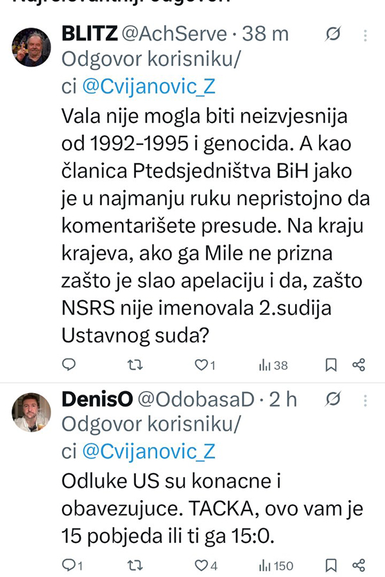Share BLITZ's tweet
Image resolution: width=385 pixels, height=577 pixels.
pos(359,365)
